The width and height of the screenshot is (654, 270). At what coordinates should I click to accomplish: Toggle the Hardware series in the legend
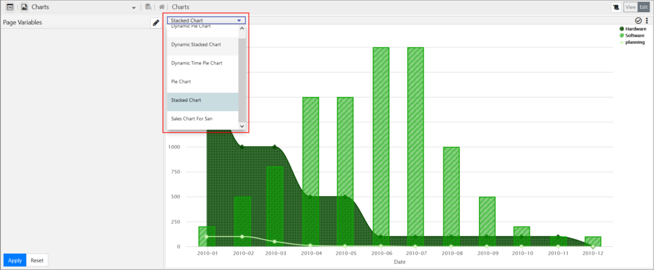point(633,29)
